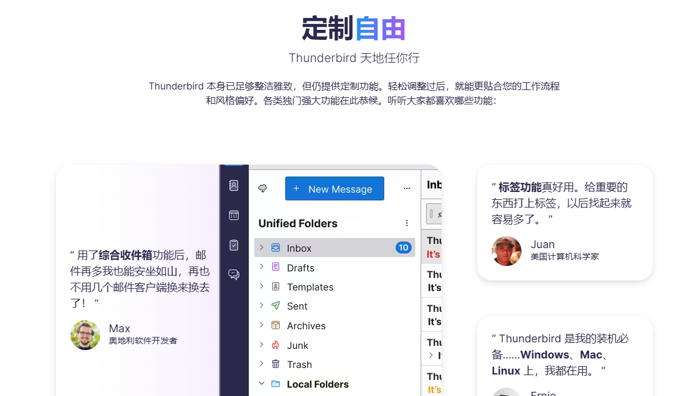Expand the Inbox folder chevron

tap(261, 247)
